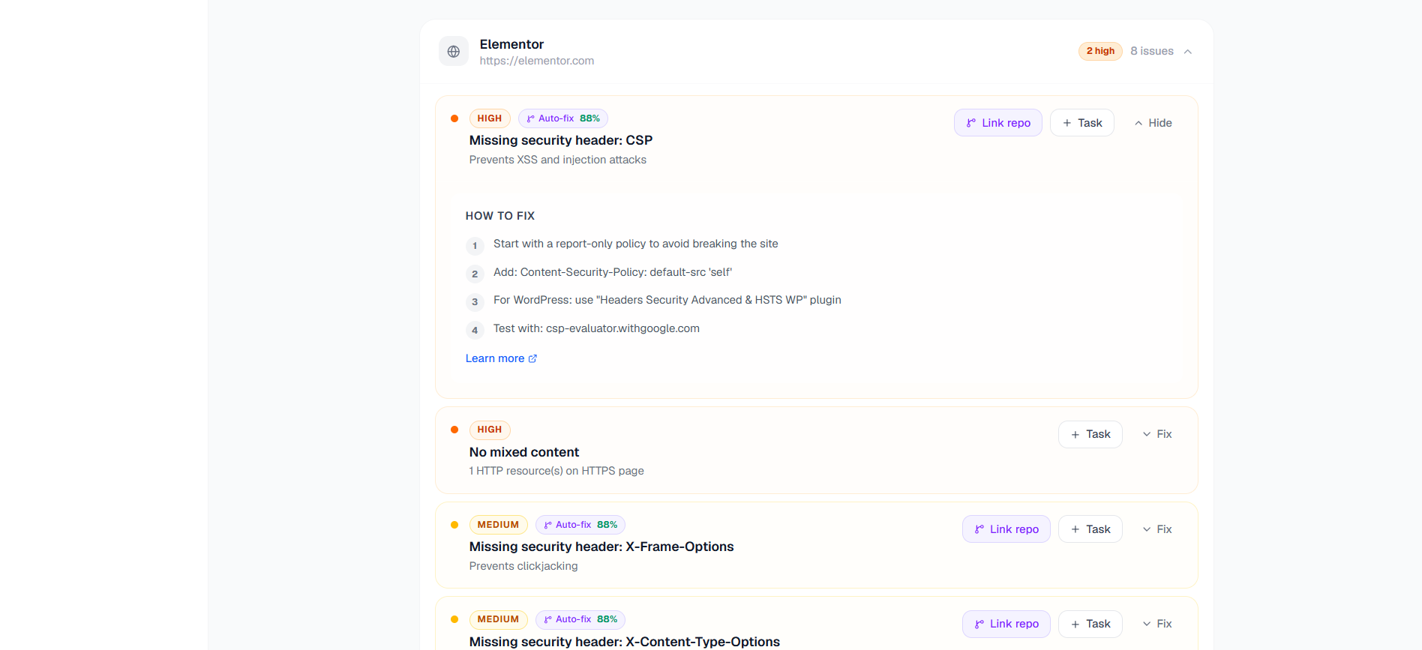1422x650 pixels.
Task: Click the Auto-fix 88% badge on the CSP issue
Action: pyautogui.click(x=563, y=118)
